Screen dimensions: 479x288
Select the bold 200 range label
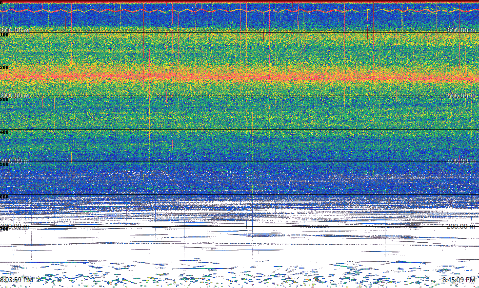[4, 68]
